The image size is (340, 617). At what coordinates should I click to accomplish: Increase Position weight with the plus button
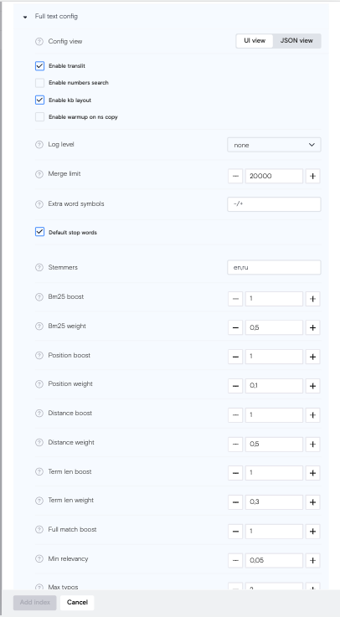pyautogui.click(x=313, y=386)
